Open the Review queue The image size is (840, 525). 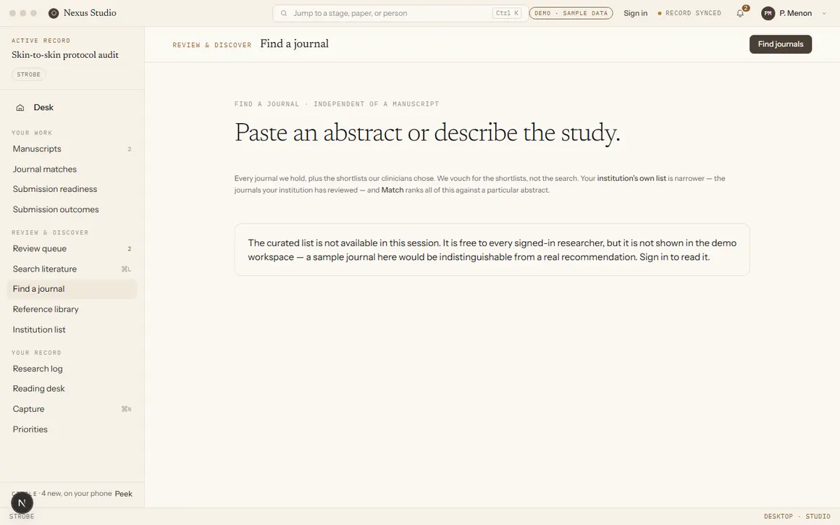pyautogui.click(x=72, y=248)
